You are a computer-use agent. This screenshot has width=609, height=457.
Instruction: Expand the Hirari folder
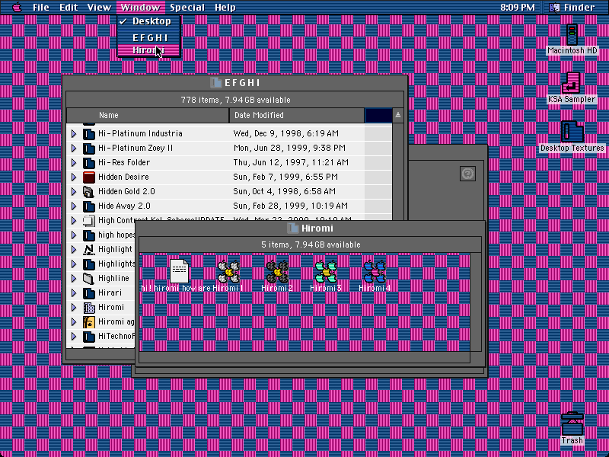coord(74,293)
